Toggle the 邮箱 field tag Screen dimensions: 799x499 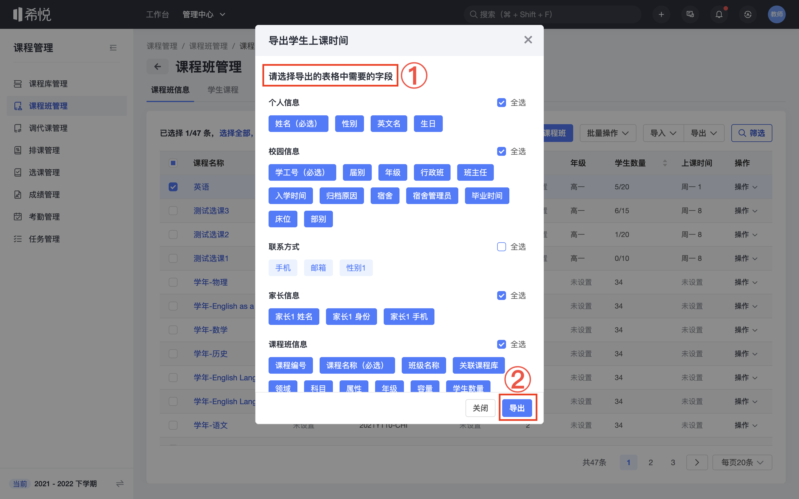pos(318,268)
